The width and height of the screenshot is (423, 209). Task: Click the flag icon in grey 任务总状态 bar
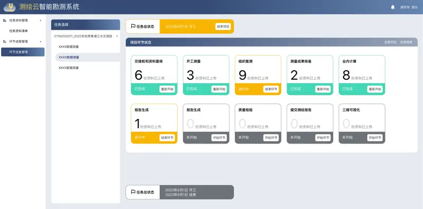click(133, 192)
